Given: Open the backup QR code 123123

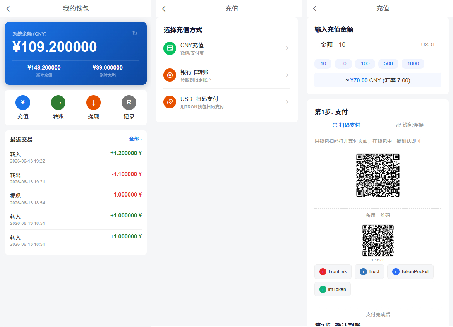Looking at the screenshot, I should (x=378, y=241).
